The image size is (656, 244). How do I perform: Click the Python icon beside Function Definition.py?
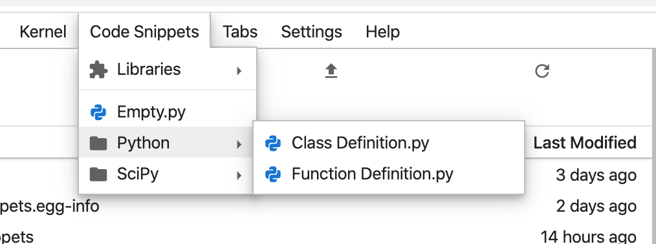[x=273, y=174]
